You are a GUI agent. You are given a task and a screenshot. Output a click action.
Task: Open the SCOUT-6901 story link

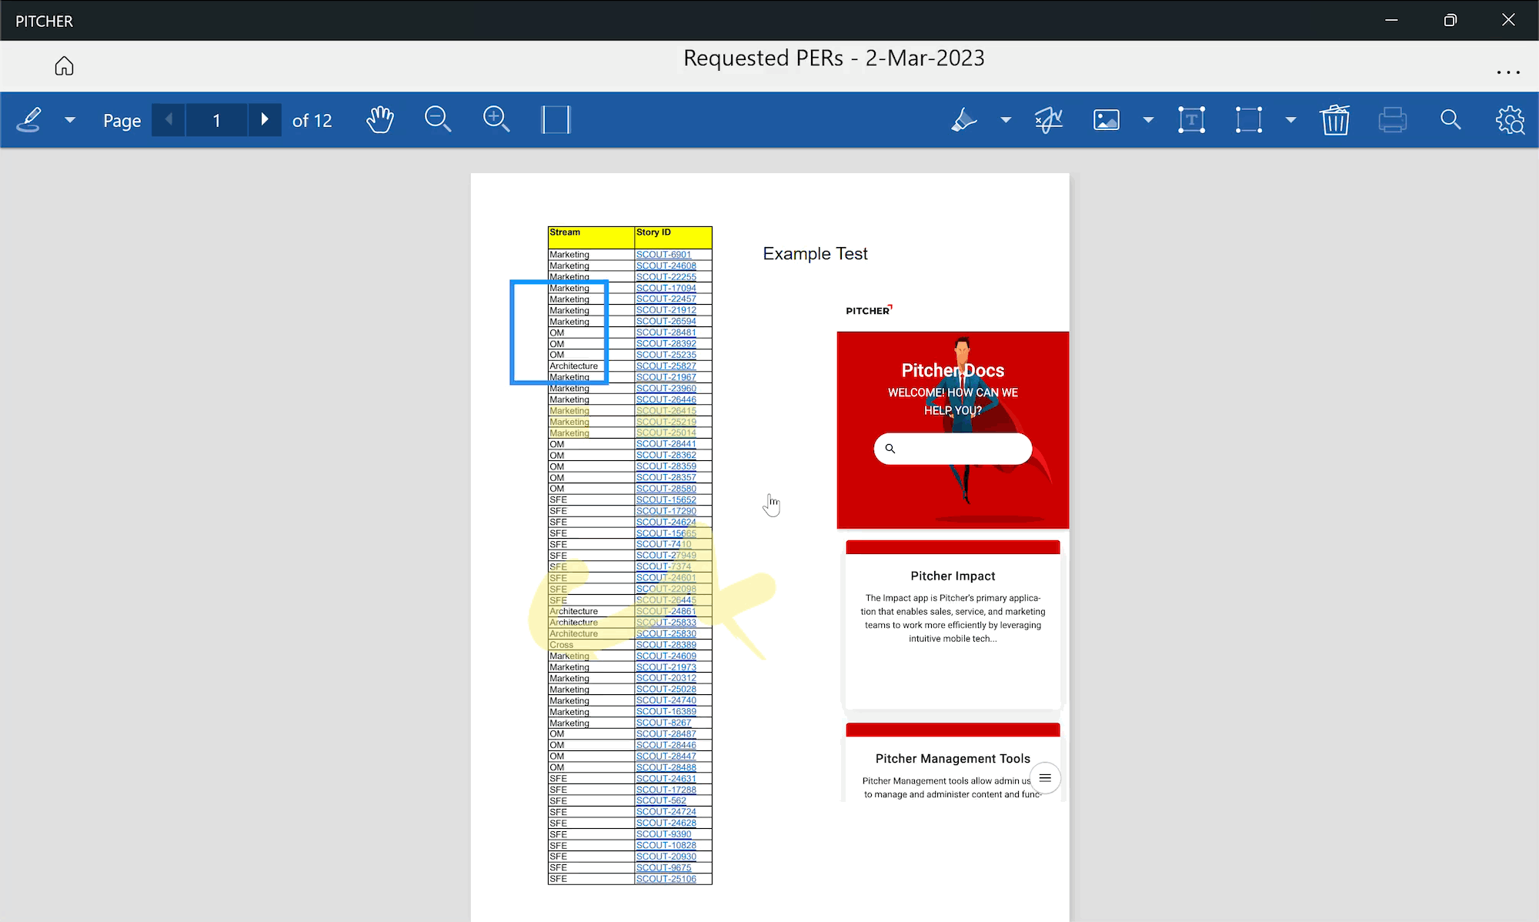click(x=663, y=255)
